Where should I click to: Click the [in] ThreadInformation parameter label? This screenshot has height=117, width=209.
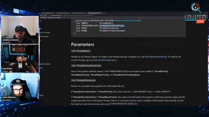84,80
